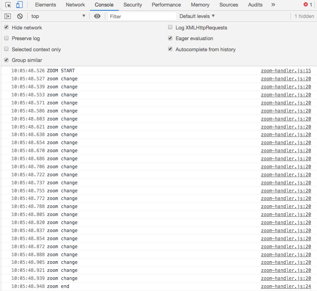Viewport: 317px width, 291px height.
Task: Click the red error count icon
Action: click(306, 5)
